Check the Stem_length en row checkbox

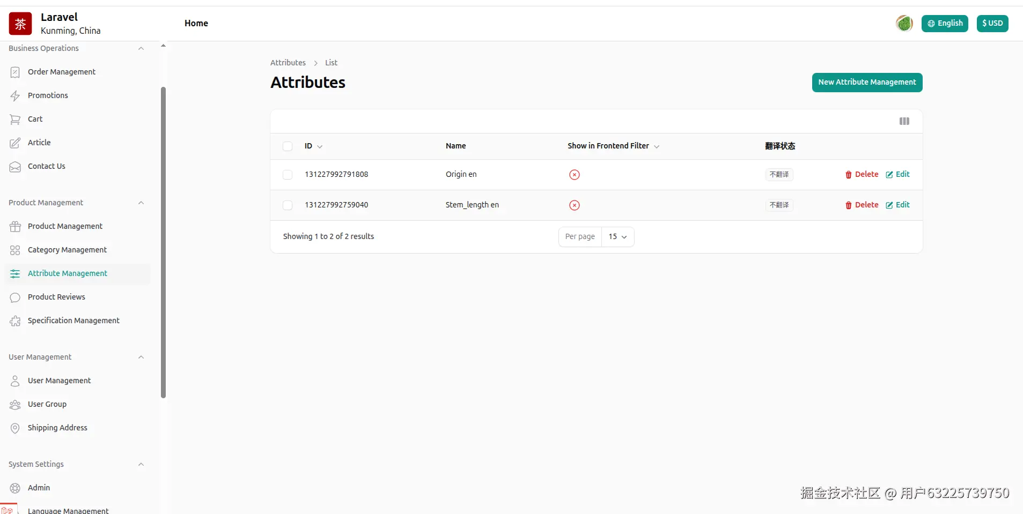tap(288, 205)
